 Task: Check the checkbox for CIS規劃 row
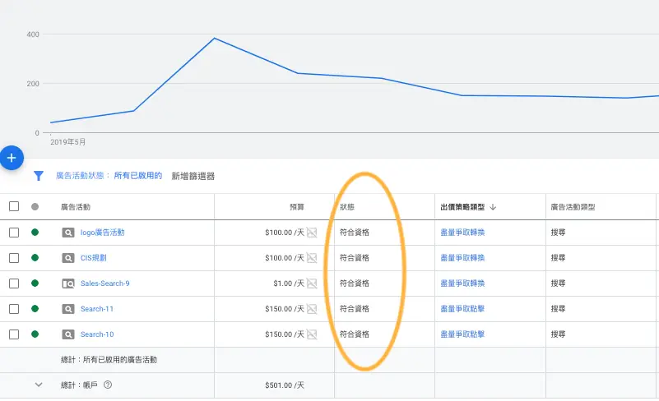(x=14, y=258)
